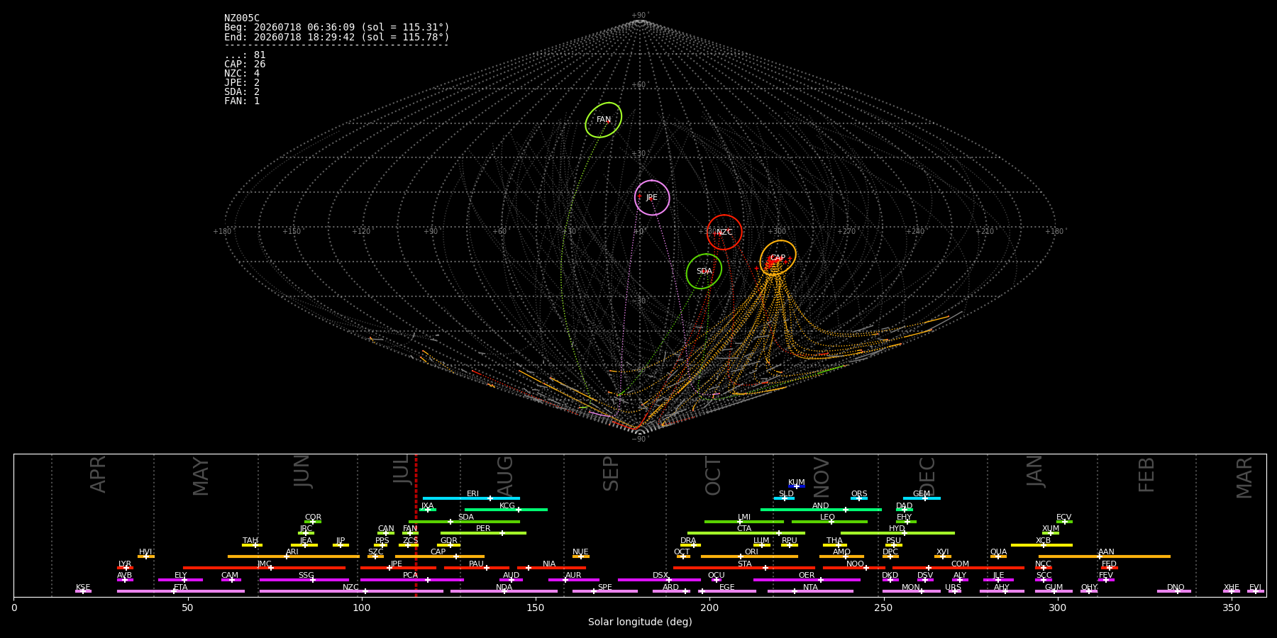
Task: Click the −90° label at map bottom
Action: click(x=640, y=439)
